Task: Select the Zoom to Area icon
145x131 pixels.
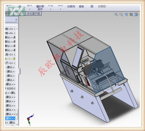Action: click(121, 14)
